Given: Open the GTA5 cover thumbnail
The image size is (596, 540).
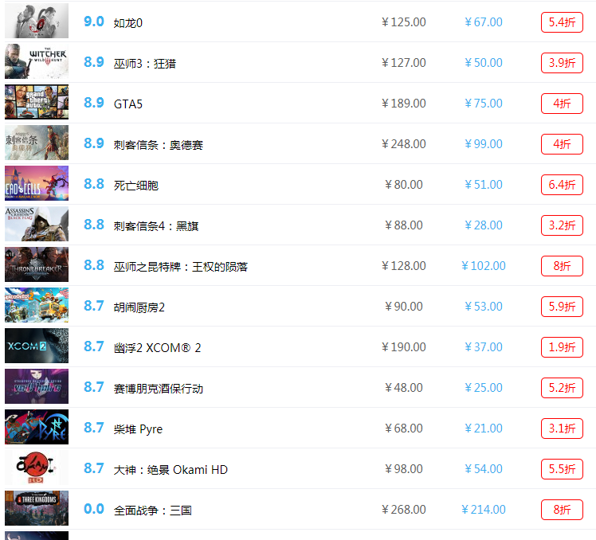Looking at the screenshot, I should pos(37,102).
